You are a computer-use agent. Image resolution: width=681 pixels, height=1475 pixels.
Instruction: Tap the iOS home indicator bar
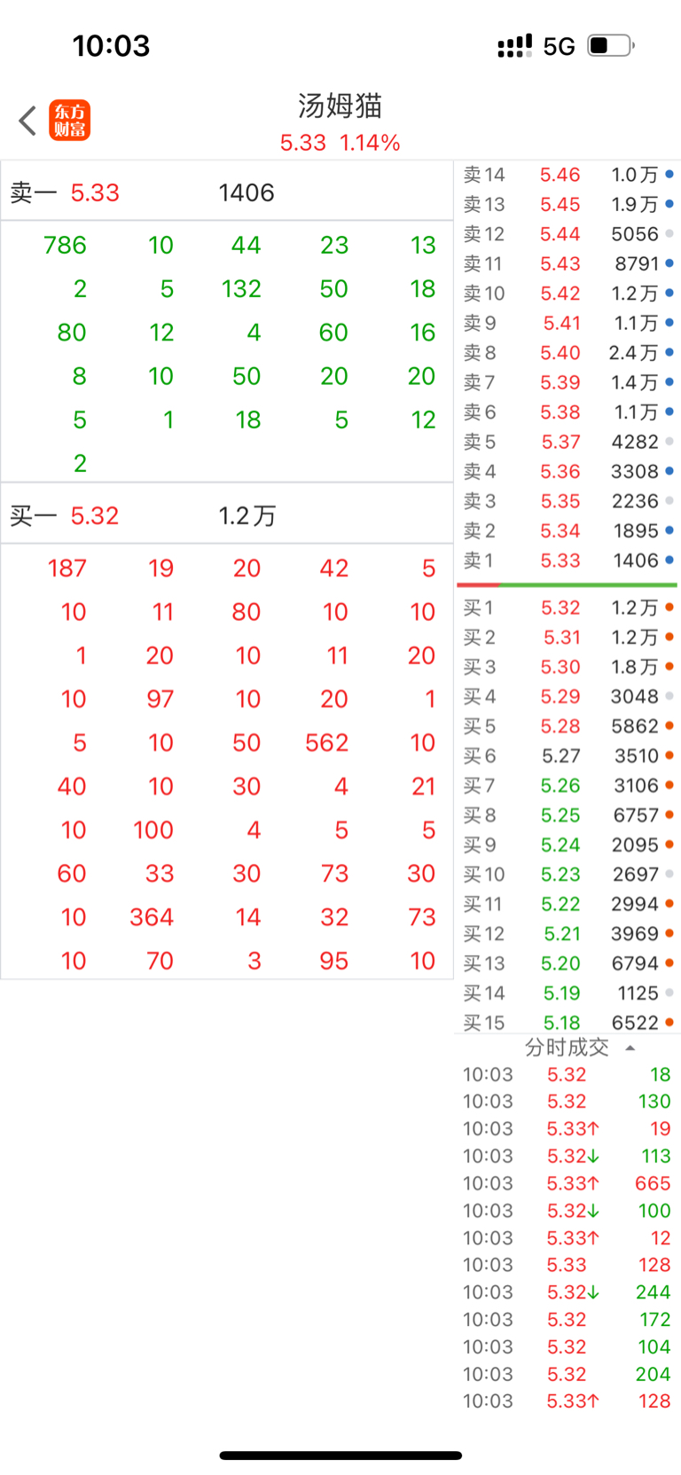340,1455
